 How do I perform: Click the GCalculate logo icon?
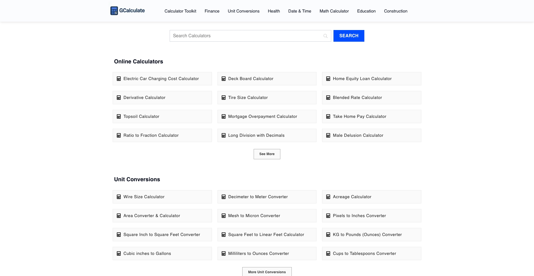point(114,11)
